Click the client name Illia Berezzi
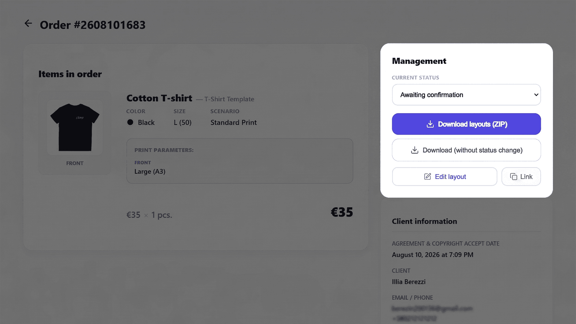Image resolution: width=576 pixels, height=324 pixels. point(409,282)
